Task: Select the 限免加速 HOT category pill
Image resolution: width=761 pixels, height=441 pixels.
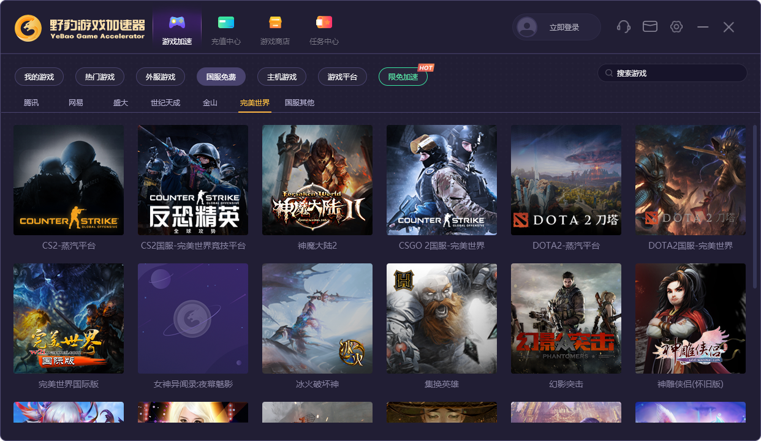Action: [403, 77]
